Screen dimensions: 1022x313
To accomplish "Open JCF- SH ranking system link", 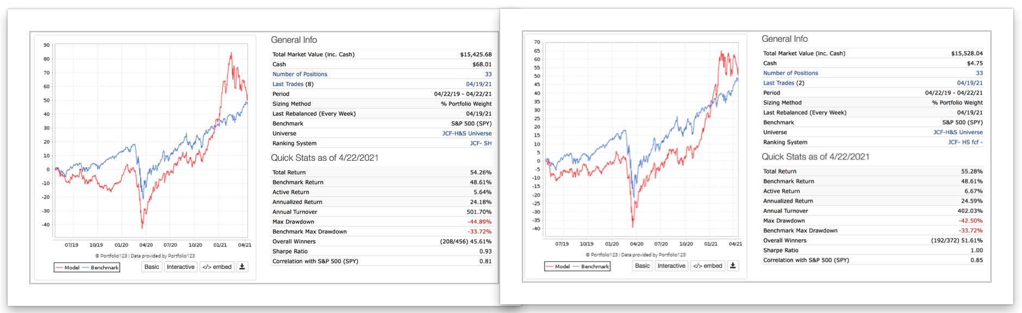I will tap(481, 143).
